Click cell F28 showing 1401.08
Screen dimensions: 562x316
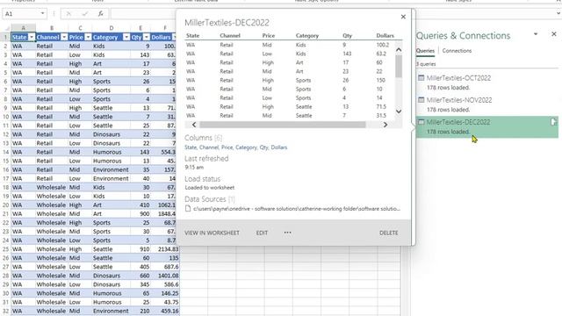click(x=165, y=276)
